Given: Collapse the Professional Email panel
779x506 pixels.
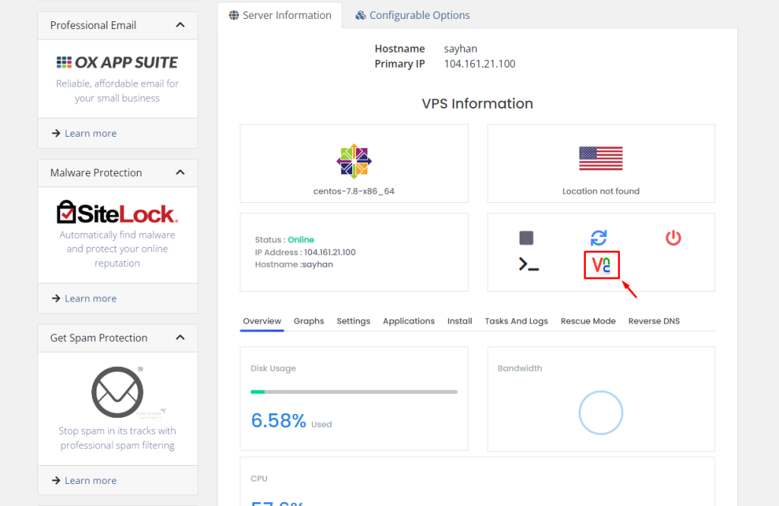Looking at the screenshot, I should [180, 25].
